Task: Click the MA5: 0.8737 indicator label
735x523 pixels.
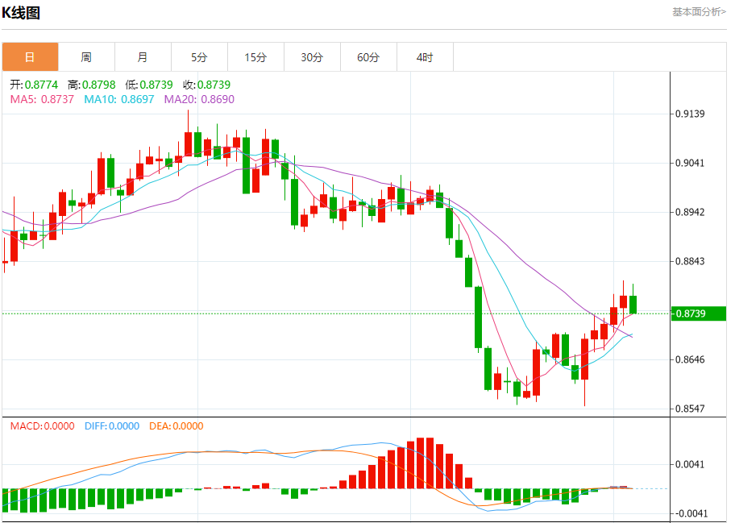Action: (x=42, y=99)
